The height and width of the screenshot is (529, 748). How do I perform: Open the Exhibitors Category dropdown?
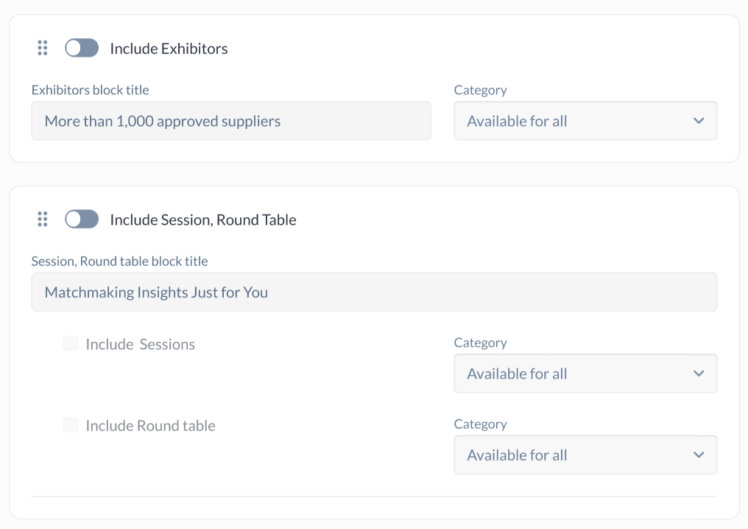coord(585,121)
